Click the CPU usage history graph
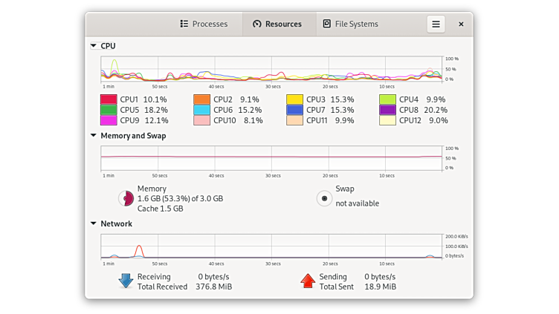 click(271, 69)
